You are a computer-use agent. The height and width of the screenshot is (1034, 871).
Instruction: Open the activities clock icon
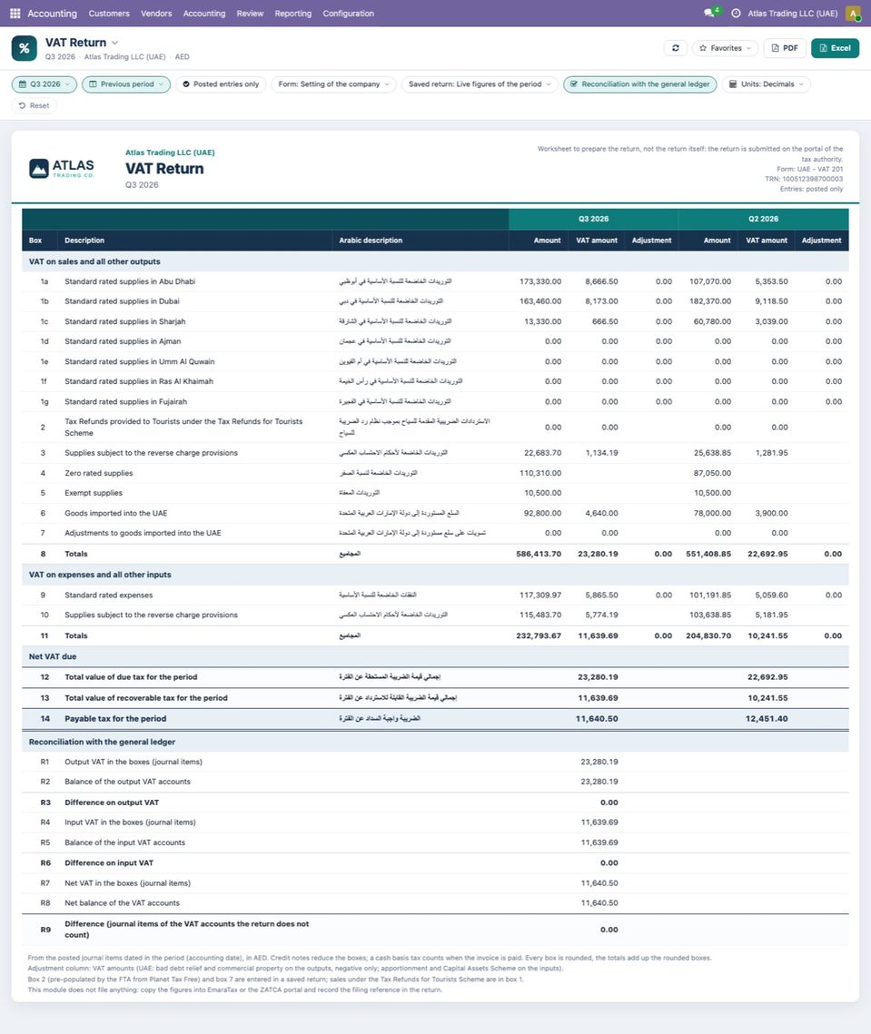[736, 14]
